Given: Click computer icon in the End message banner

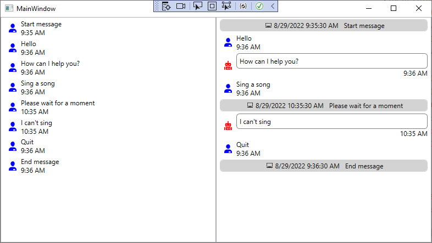Looking at the screenshot, I should coord(269,166).
